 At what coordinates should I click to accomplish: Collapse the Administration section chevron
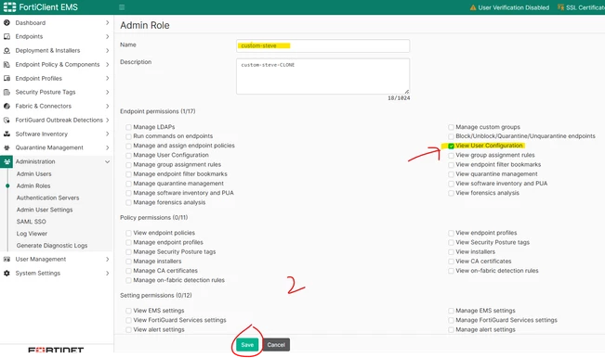coord(107,161)
